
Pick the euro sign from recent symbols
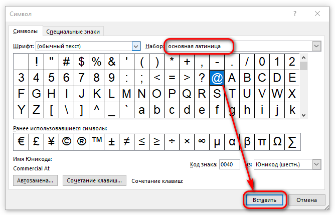pos(21,141)
